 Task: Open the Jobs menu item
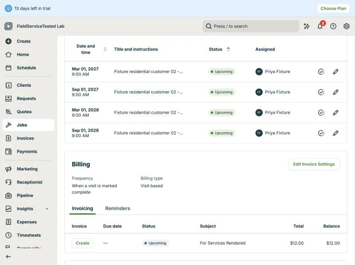[x=28, y=125]
